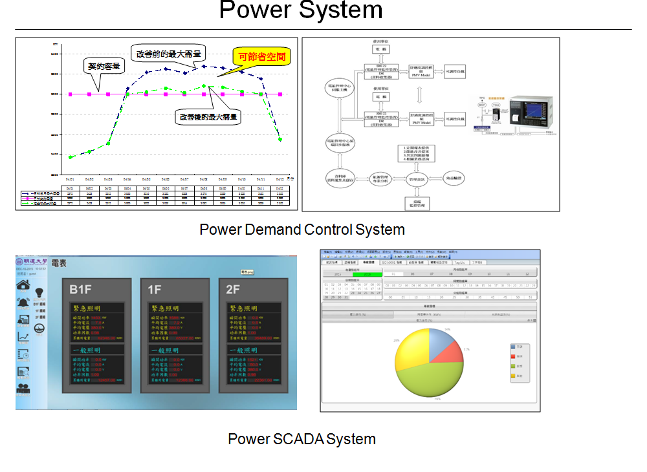Click the green play icon in the toolbar
The height and width of the screenshot is (472, 647).
click(x=396, y=257)
